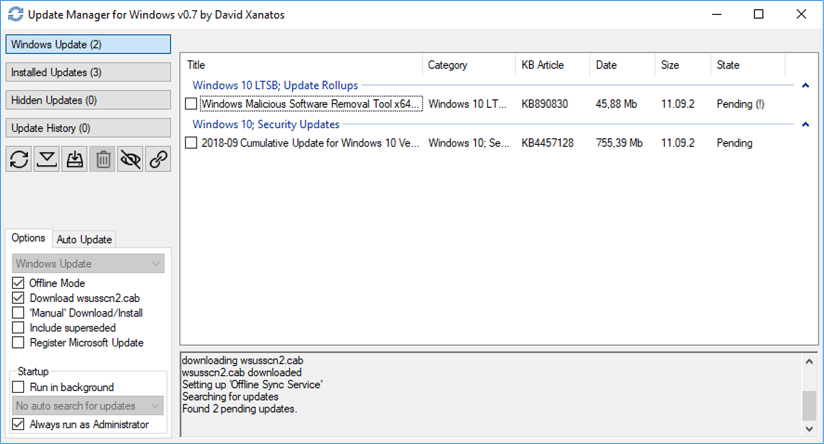Collapse the Windows 10 LTSB Update Rollups group
The width and height of the screenshot is (824, 444).
(x=805, y=86)
